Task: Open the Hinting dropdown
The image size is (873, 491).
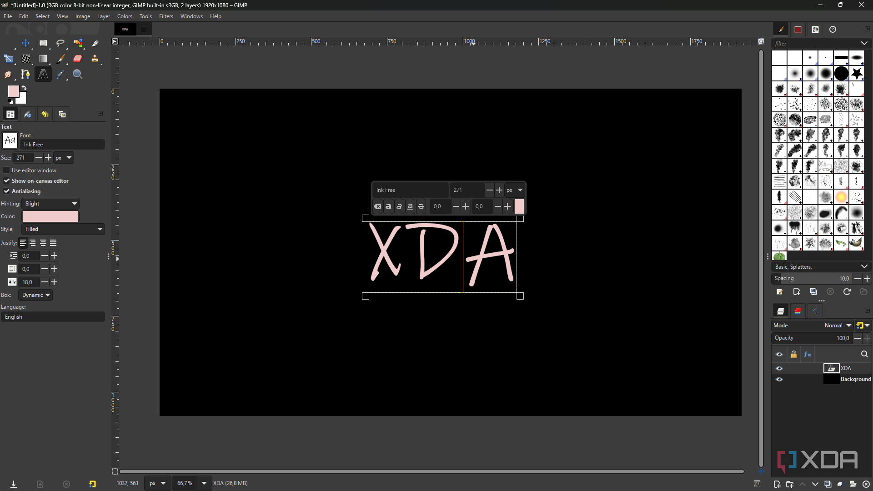Action: click(x=51, y=204)
